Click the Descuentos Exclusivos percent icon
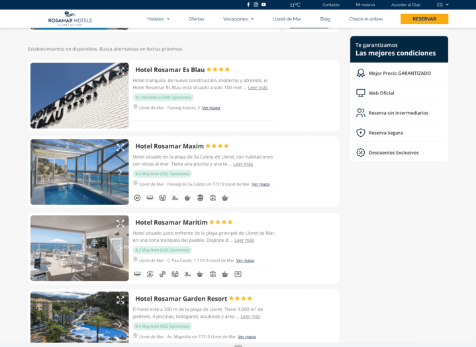Image resolution: width=476 pixels, height=347 pixels. point(361,153)
